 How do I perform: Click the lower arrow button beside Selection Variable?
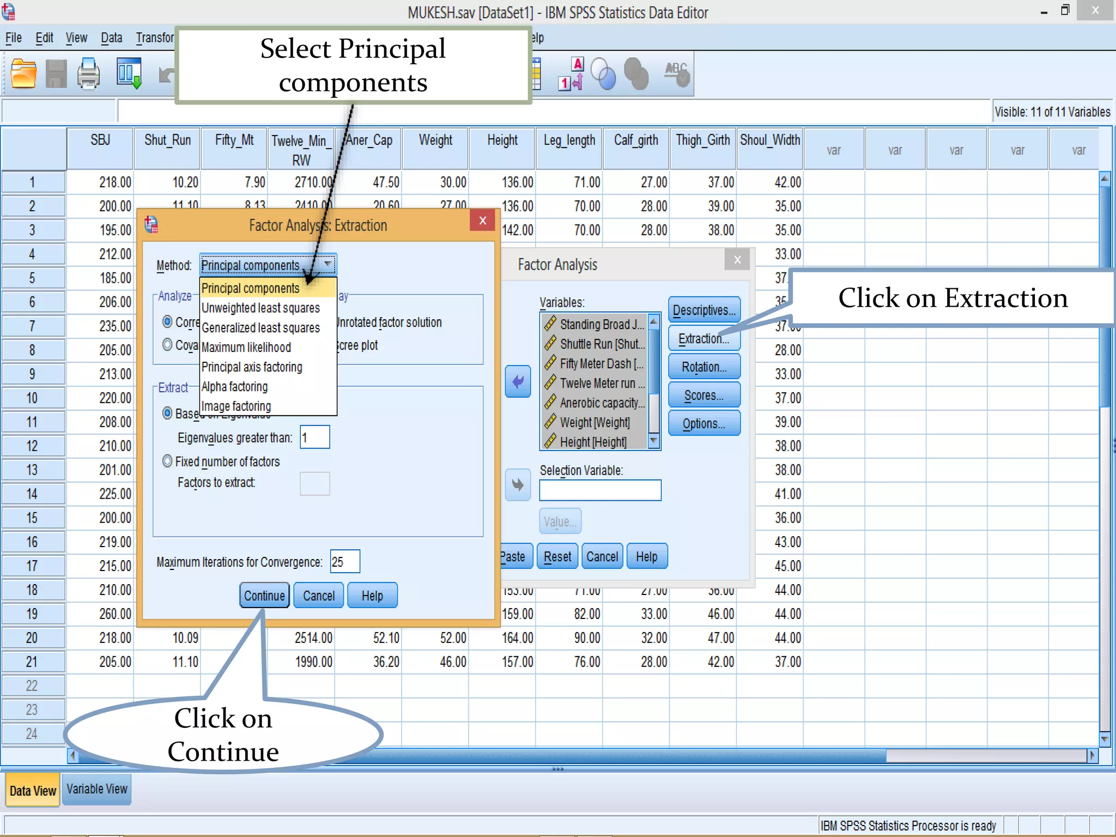pyautogui.click(x=518, y=484)
